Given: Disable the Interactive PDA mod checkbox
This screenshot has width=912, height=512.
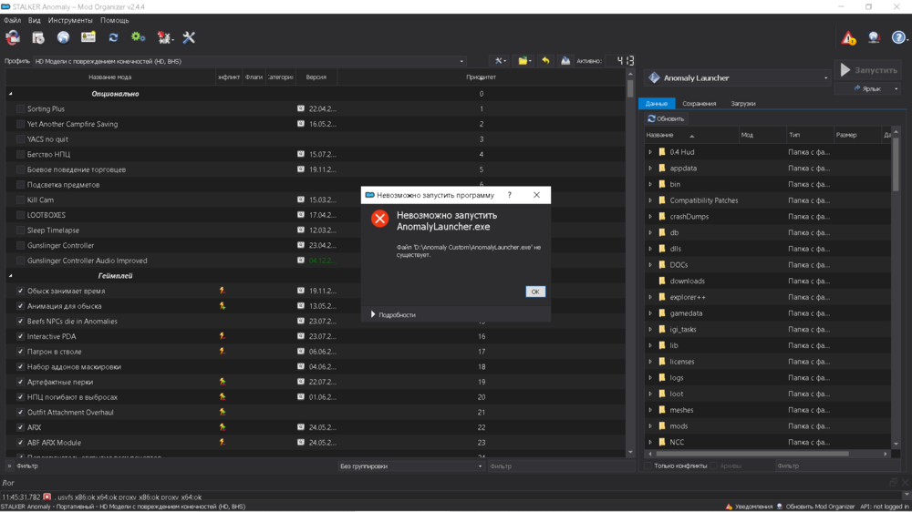Looking at the screenshot, I should [x=20, y=337].
